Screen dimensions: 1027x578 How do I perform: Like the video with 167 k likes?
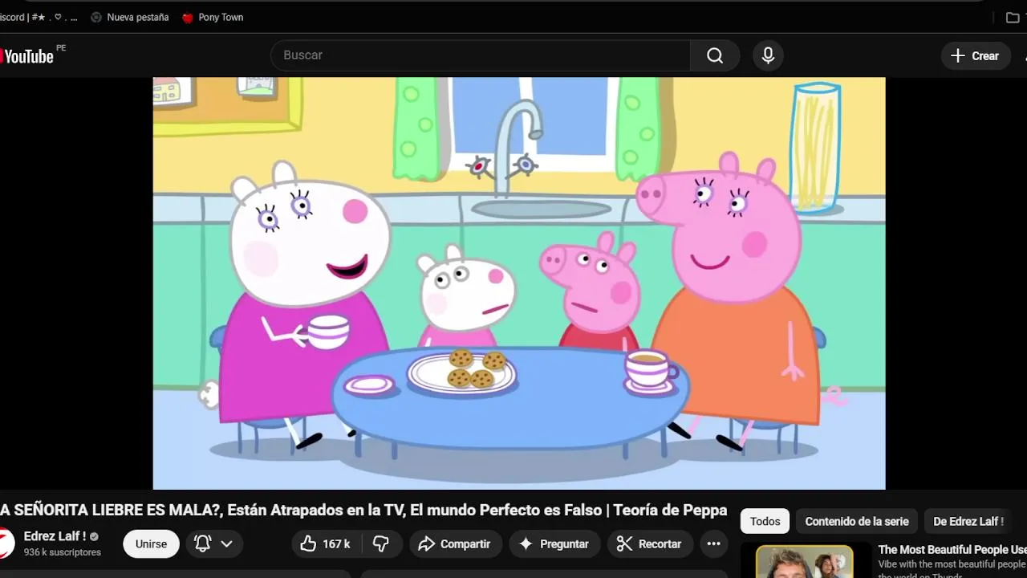(325, 543)
